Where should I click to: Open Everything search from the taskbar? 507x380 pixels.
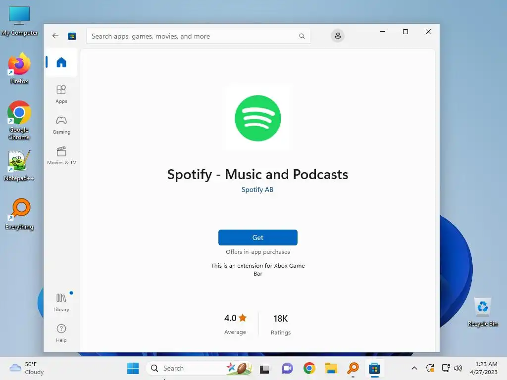(353, 368)
